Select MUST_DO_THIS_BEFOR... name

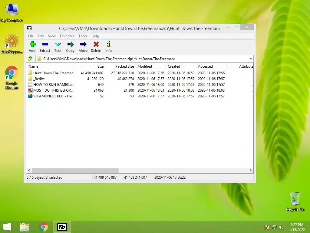click(x=53, y=90)
